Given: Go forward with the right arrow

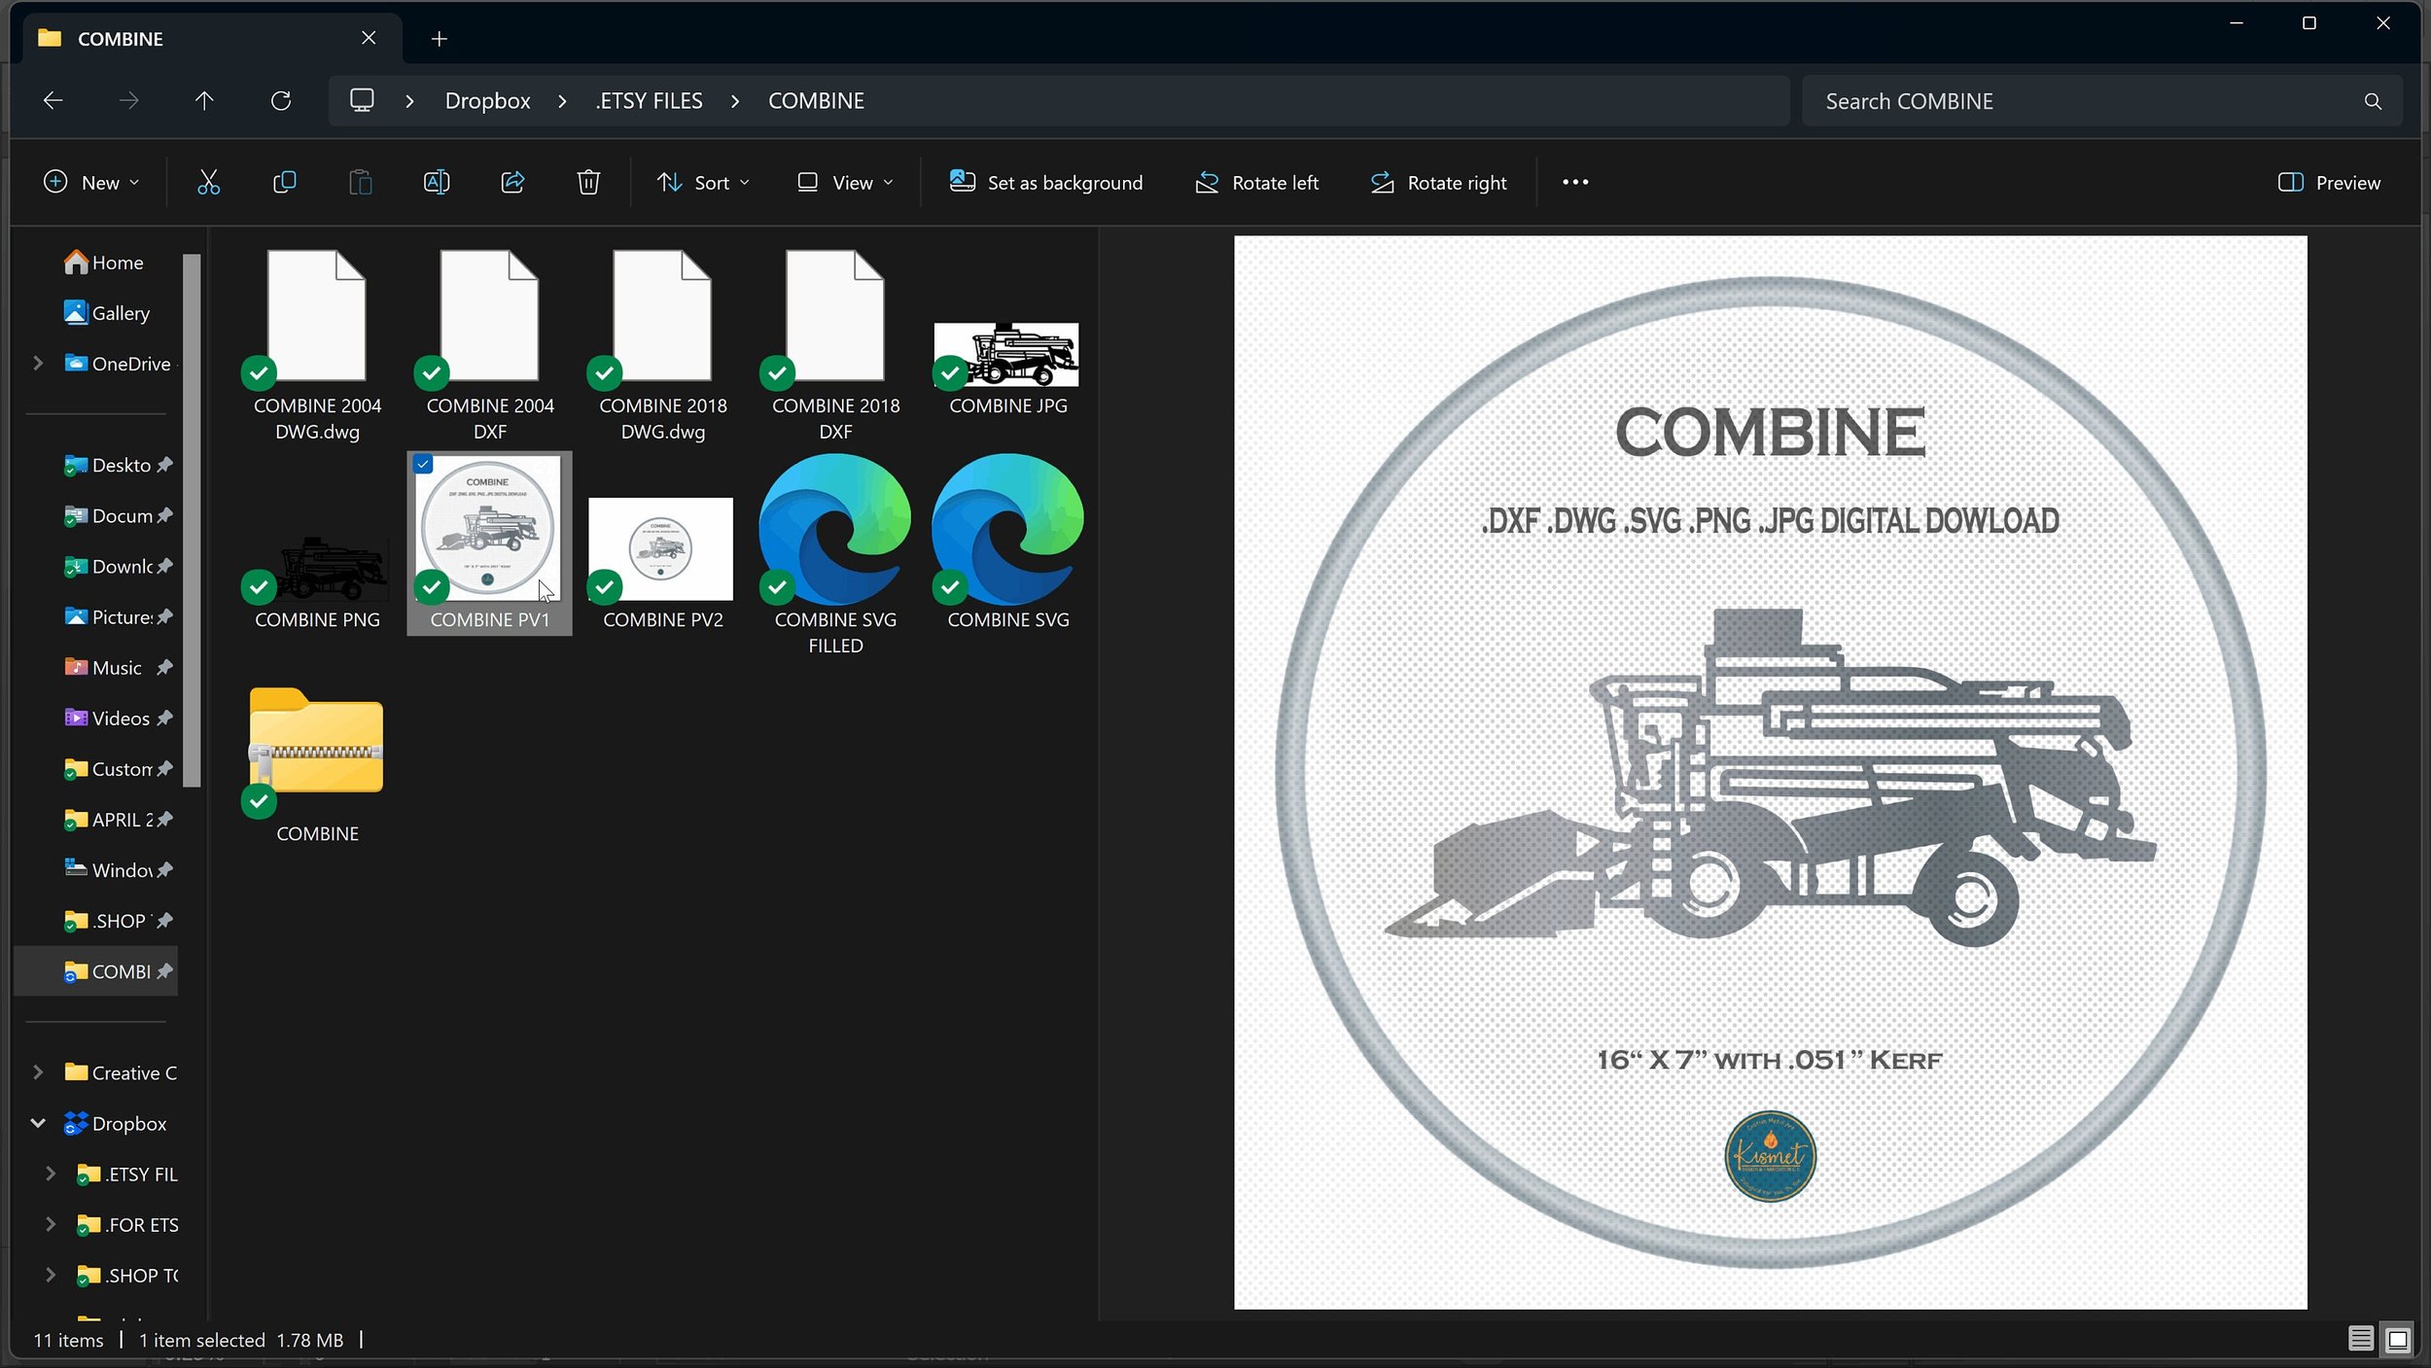Looking at the screenshot, I should click(x=128, y=100).
